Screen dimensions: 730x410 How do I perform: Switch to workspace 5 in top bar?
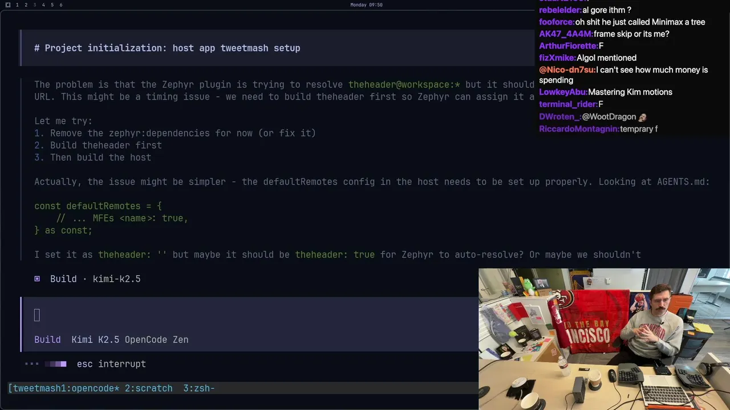52,5
